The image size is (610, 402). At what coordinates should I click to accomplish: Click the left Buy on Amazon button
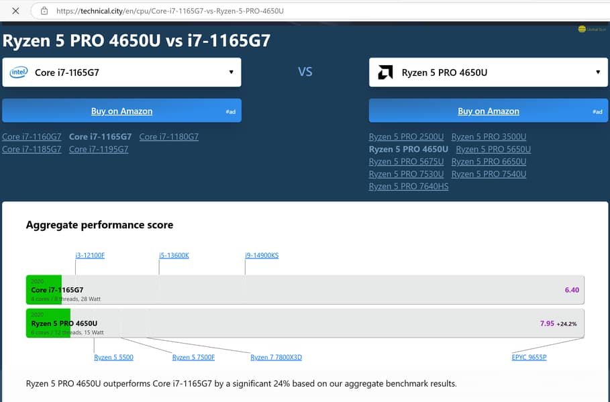pyautogui.click(x=121, y=111)
